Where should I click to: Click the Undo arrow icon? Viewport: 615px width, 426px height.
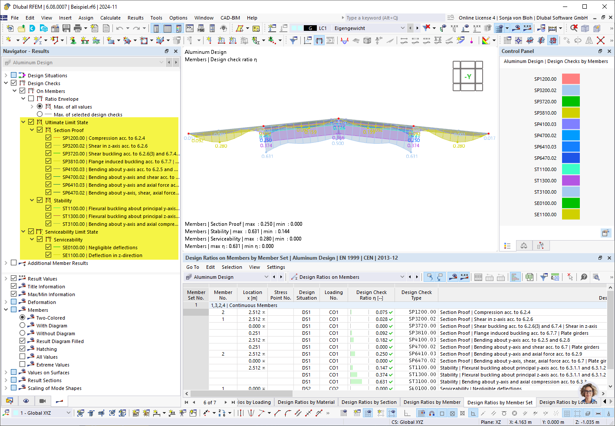click(119, 28)
